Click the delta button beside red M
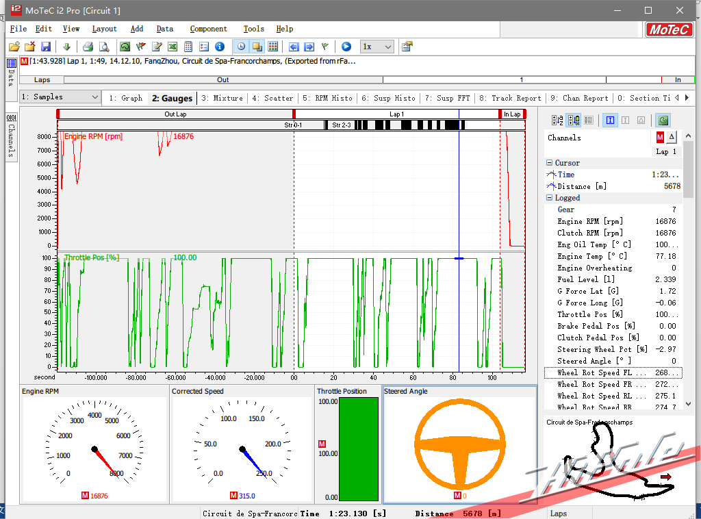 pos(672,137)
